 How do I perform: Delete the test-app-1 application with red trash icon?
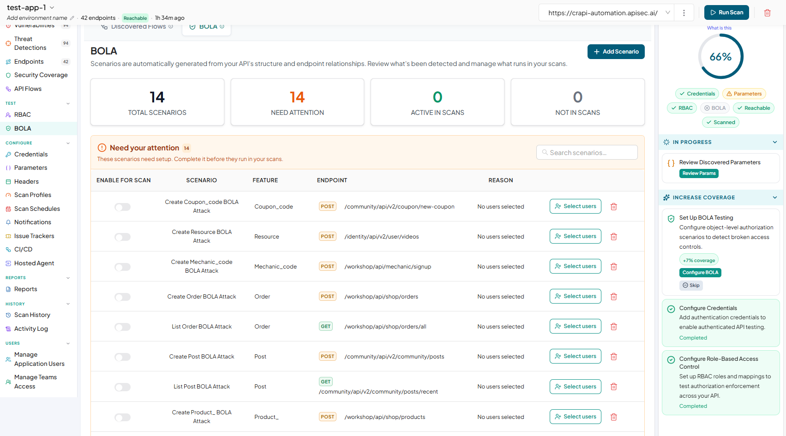point(767,13)
